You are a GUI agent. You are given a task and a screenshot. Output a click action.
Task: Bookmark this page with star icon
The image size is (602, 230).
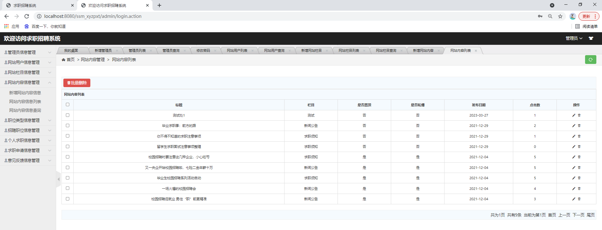(560, 16)
